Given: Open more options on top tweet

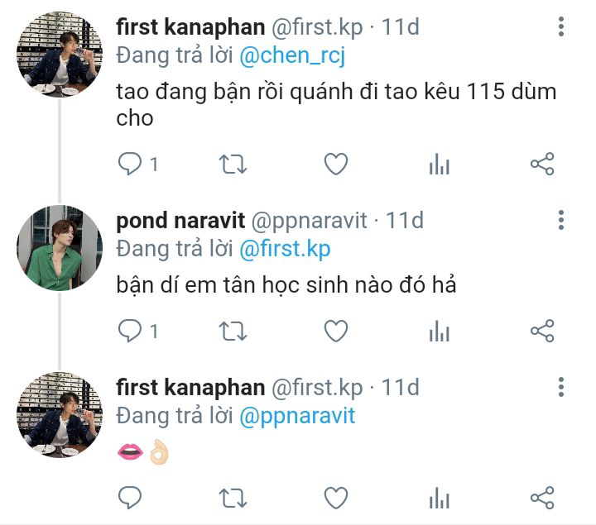Looking at the screenshot, I should (561, 28).
